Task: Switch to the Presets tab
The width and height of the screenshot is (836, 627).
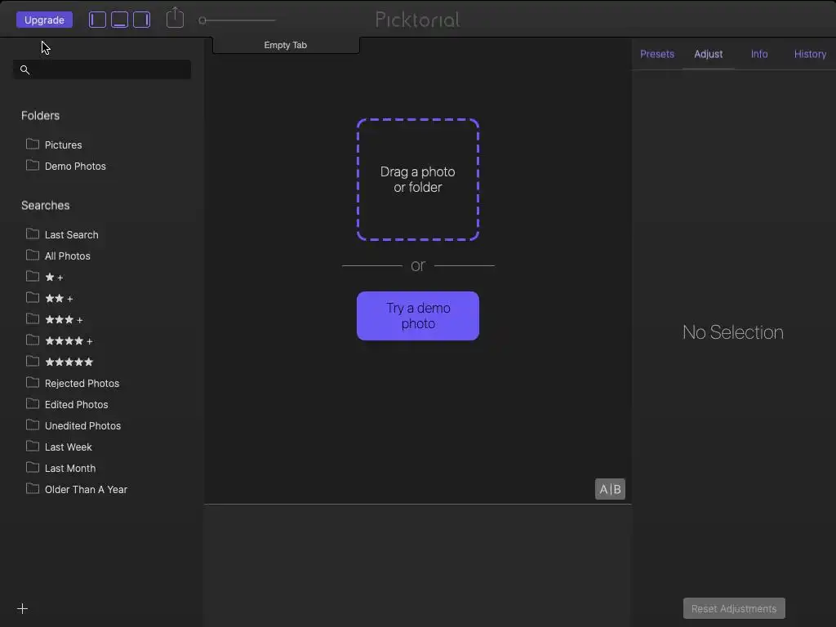Action: coord(657,54)
